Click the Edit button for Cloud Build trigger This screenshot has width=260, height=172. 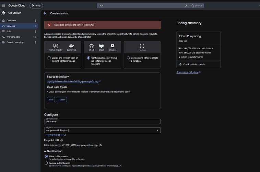point(51,100)
